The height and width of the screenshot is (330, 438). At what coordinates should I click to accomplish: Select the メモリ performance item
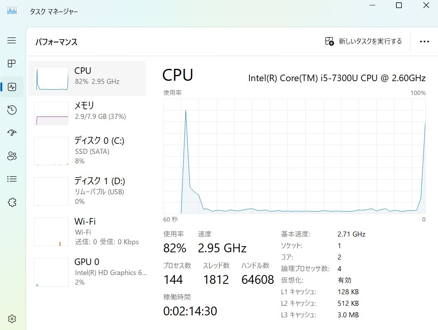tap(87, 113)
